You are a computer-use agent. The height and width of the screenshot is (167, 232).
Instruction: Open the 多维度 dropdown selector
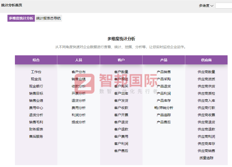tap(206, 6)
